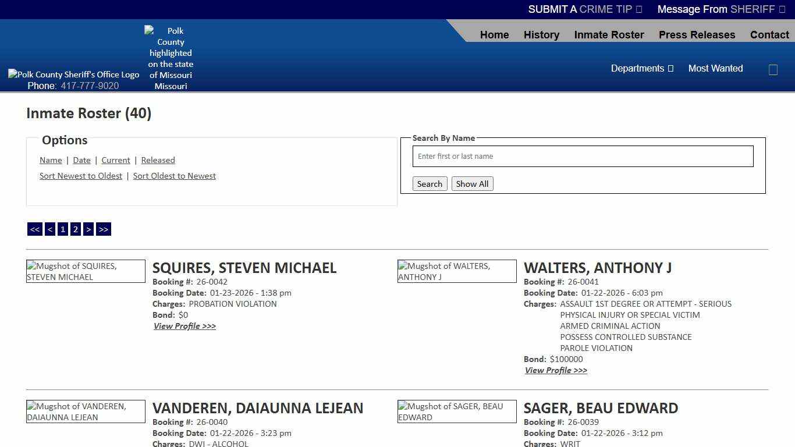
Task: Click the icon next to SUBMIT A CRIME TIP
Action: [638, 9]
